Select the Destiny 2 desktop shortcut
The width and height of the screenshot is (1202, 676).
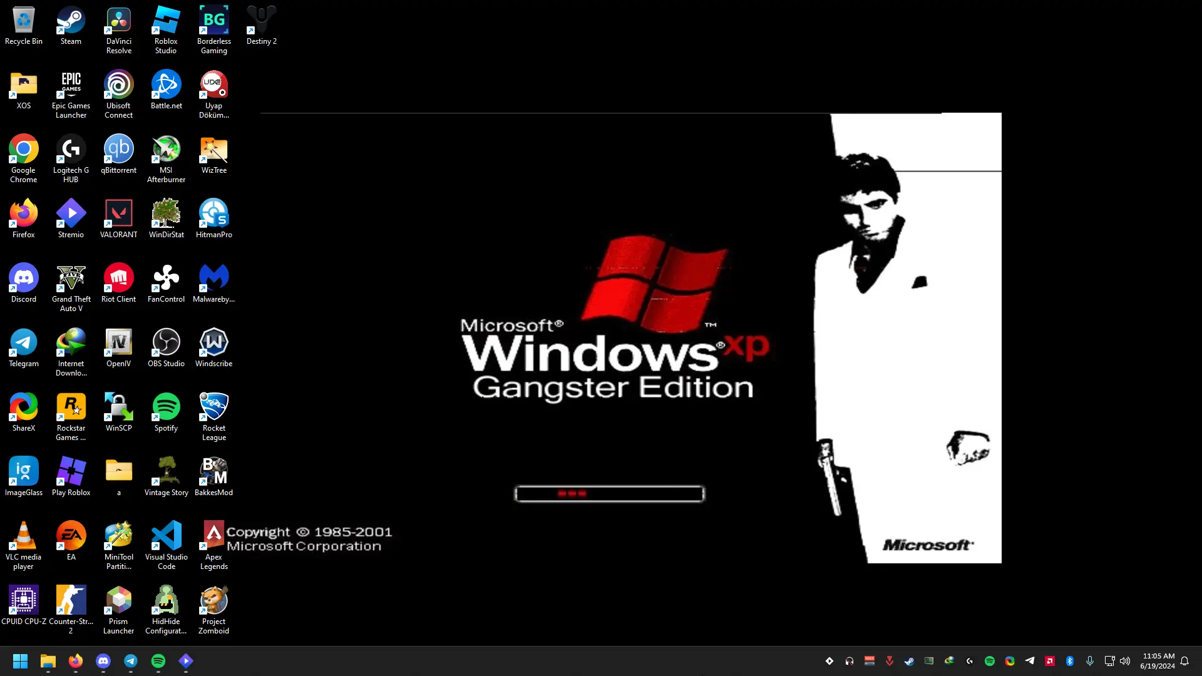point(262,26)
